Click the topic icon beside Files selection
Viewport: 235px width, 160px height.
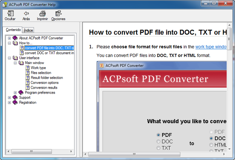click(27, 73)
